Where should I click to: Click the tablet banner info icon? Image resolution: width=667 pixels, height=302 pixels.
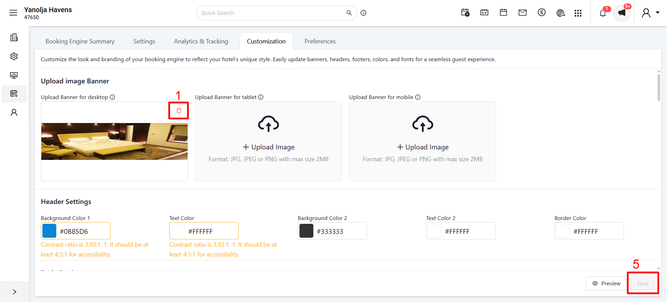click(261, 97)
